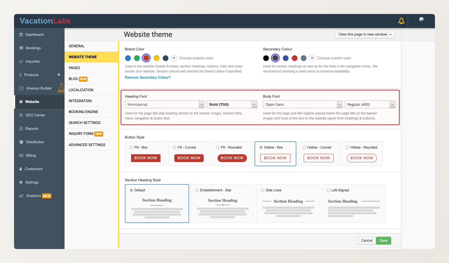
Task: Click the Itinerary Builder map icon
Action: (21, 88)
